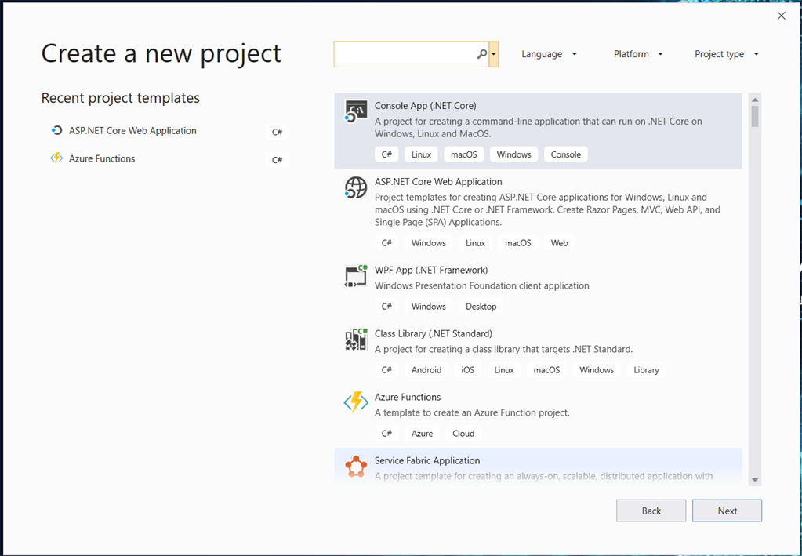Pick the Service Fabric Application icon
Screen dimensions: 802x556
356,466
